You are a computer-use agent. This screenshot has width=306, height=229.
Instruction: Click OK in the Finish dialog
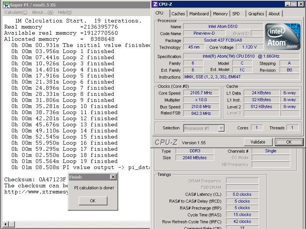(93, 201)
